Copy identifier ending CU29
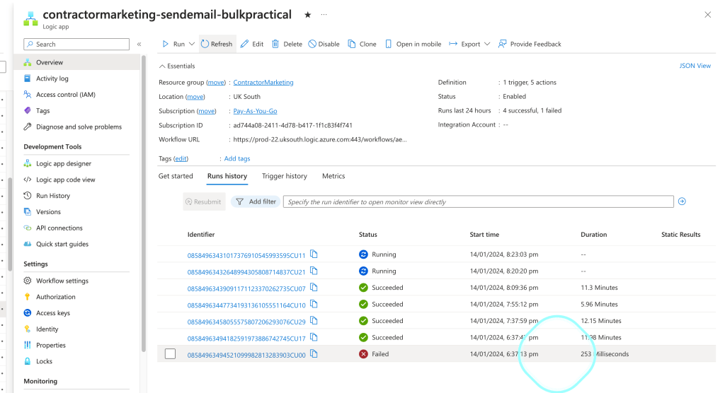 [x=314, y=320]
